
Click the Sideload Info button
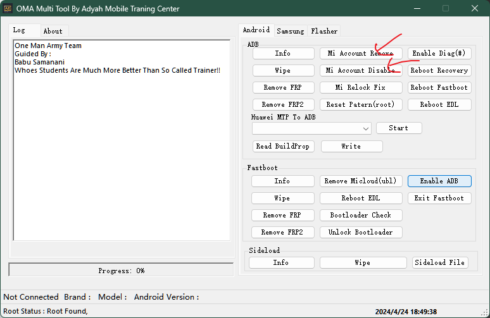(x=282, y=263)
